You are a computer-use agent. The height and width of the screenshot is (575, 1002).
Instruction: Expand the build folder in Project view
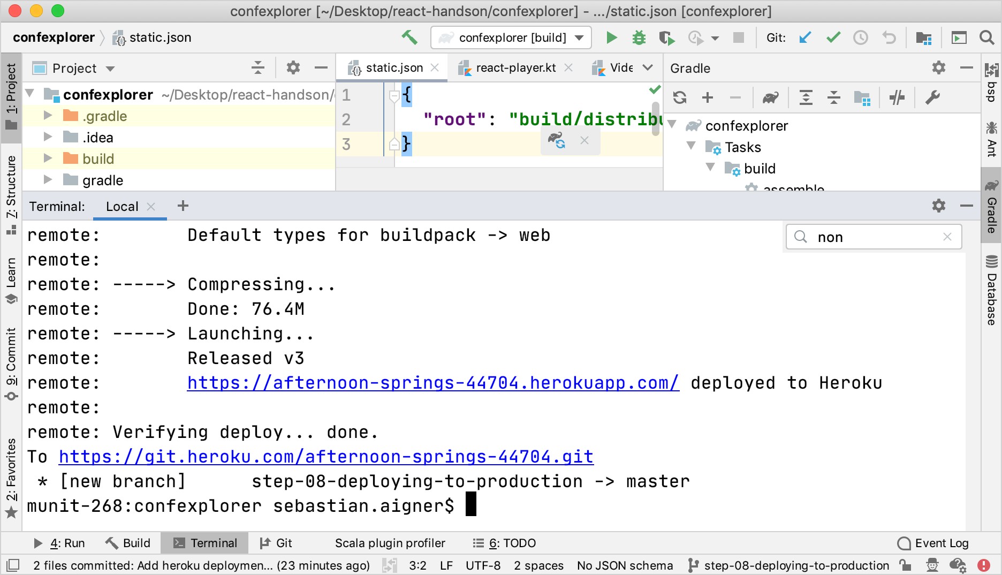pos(47,158)
